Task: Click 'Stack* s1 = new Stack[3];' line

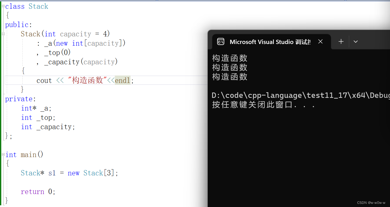Action: click(70, 173)
